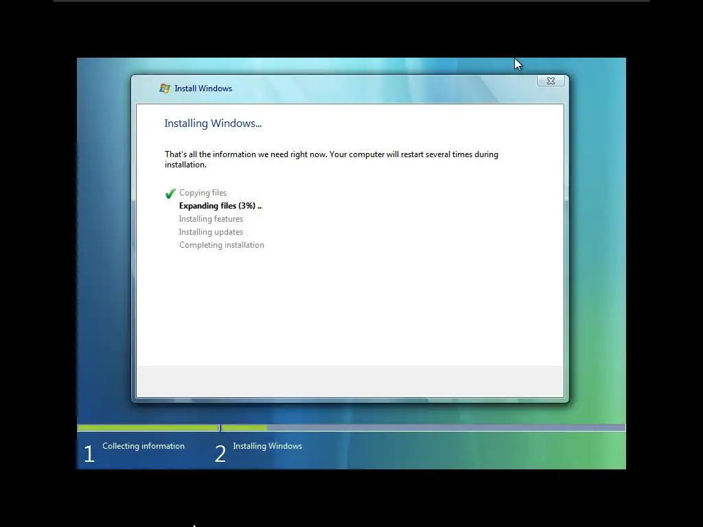Click the Installing updates step

(x=211, y=232)
